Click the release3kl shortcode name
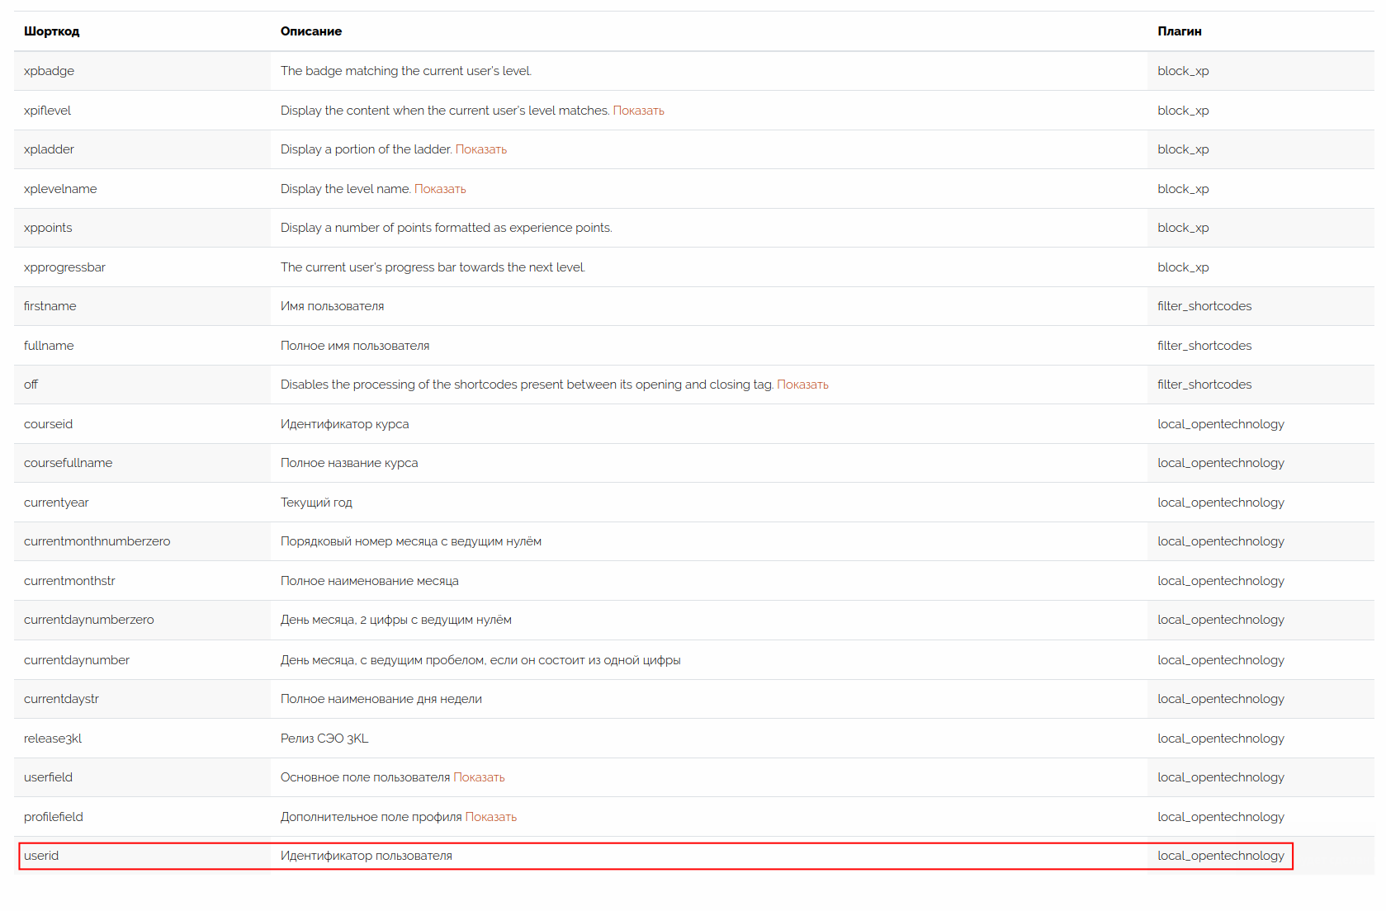Image resolution: width=1386 pixels, height=911 pixels. click(53, 739)
